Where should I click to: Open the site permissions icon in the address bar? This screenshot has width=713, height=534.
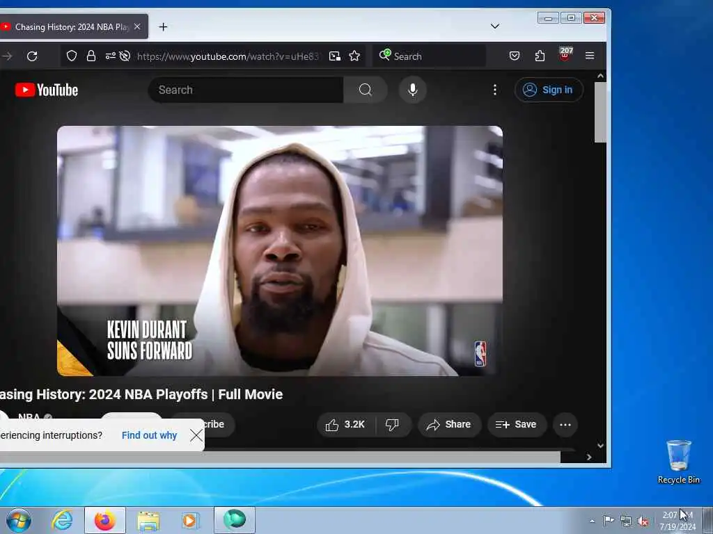click(x=110, y=56)
